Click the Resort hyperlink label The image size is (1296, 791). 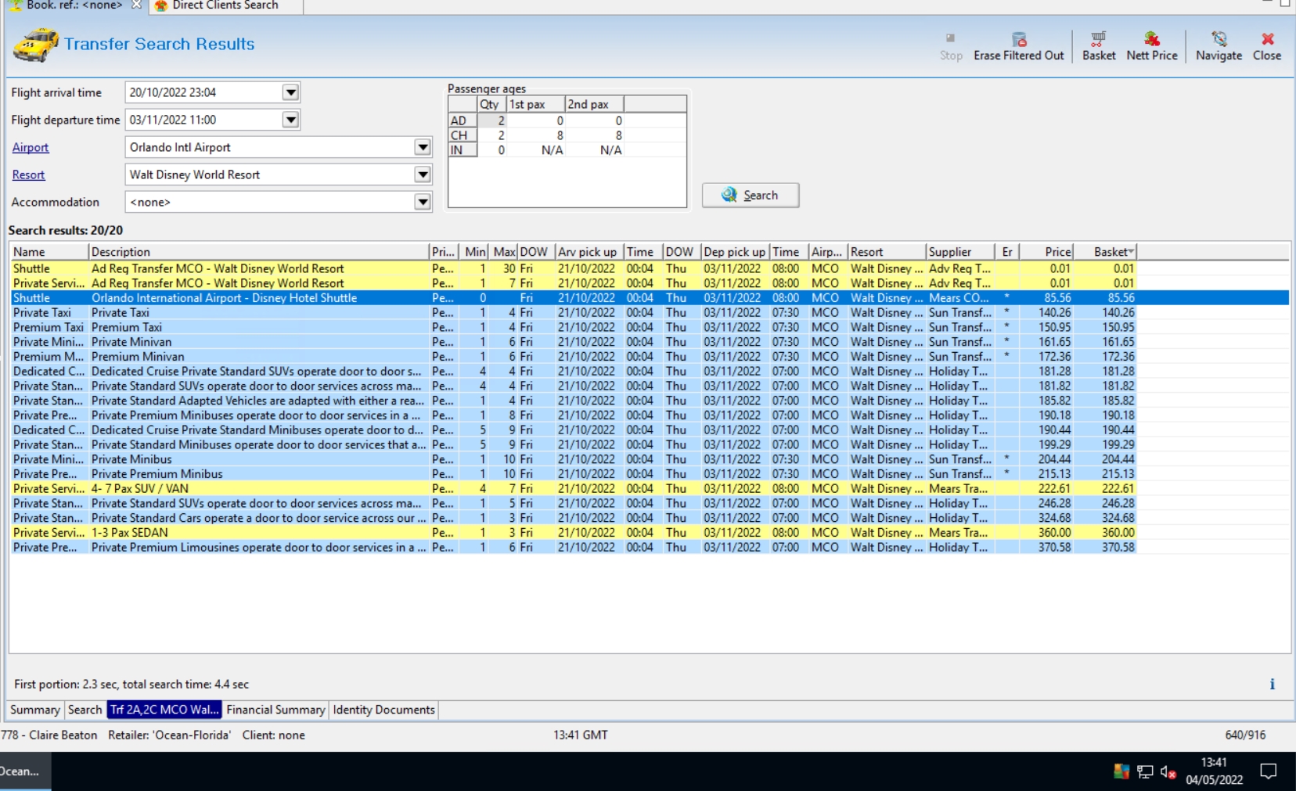[29, 175]
